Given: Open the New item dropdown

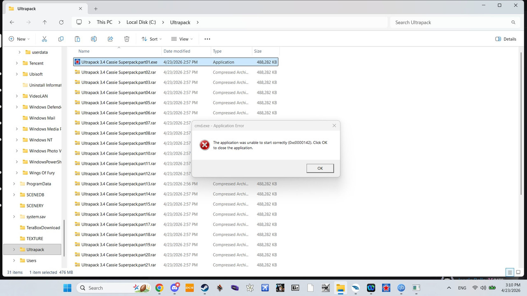Looking at the screenshot, I should (x=19, y=39).
